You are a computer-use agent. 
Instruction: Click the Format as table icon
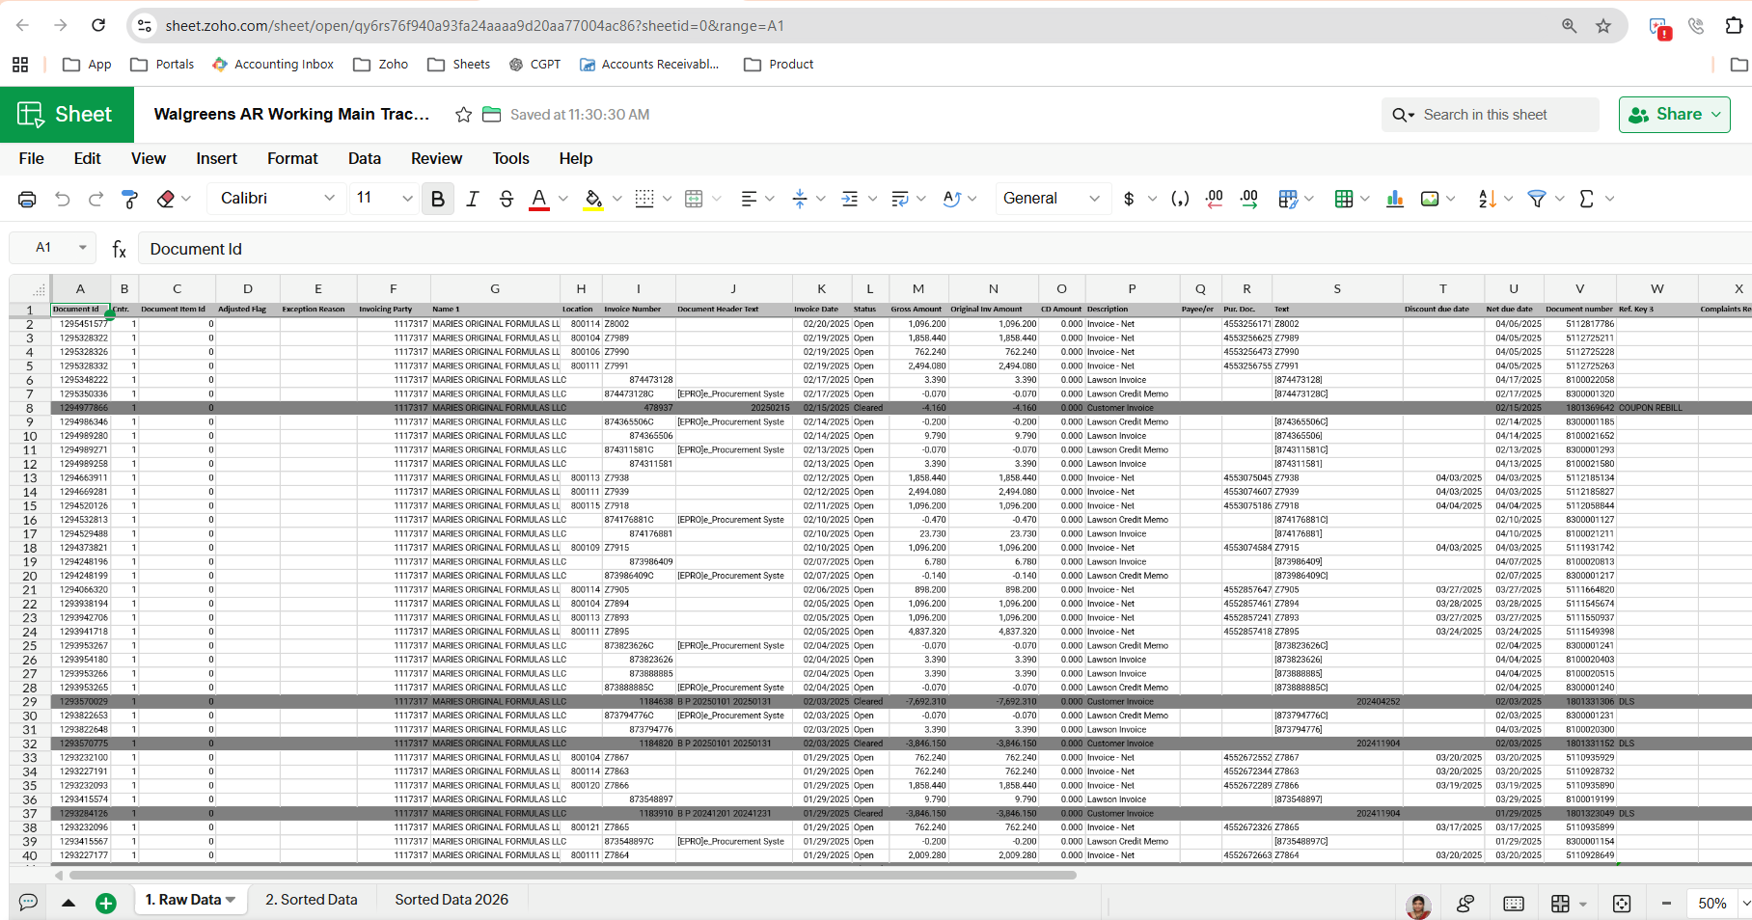(x=1344, y=199)
